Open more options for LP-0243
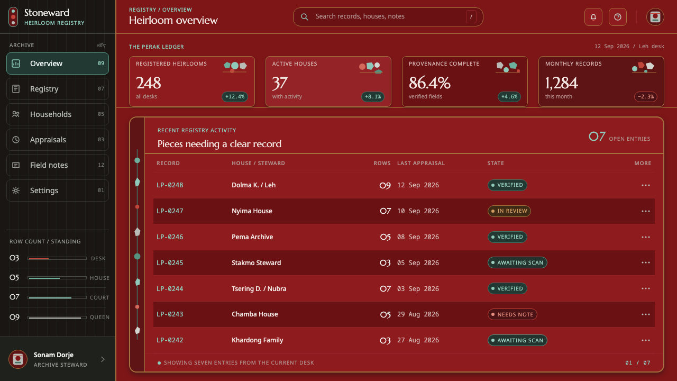The width and height of the screenshot is (677, 381). coord(645,314)
